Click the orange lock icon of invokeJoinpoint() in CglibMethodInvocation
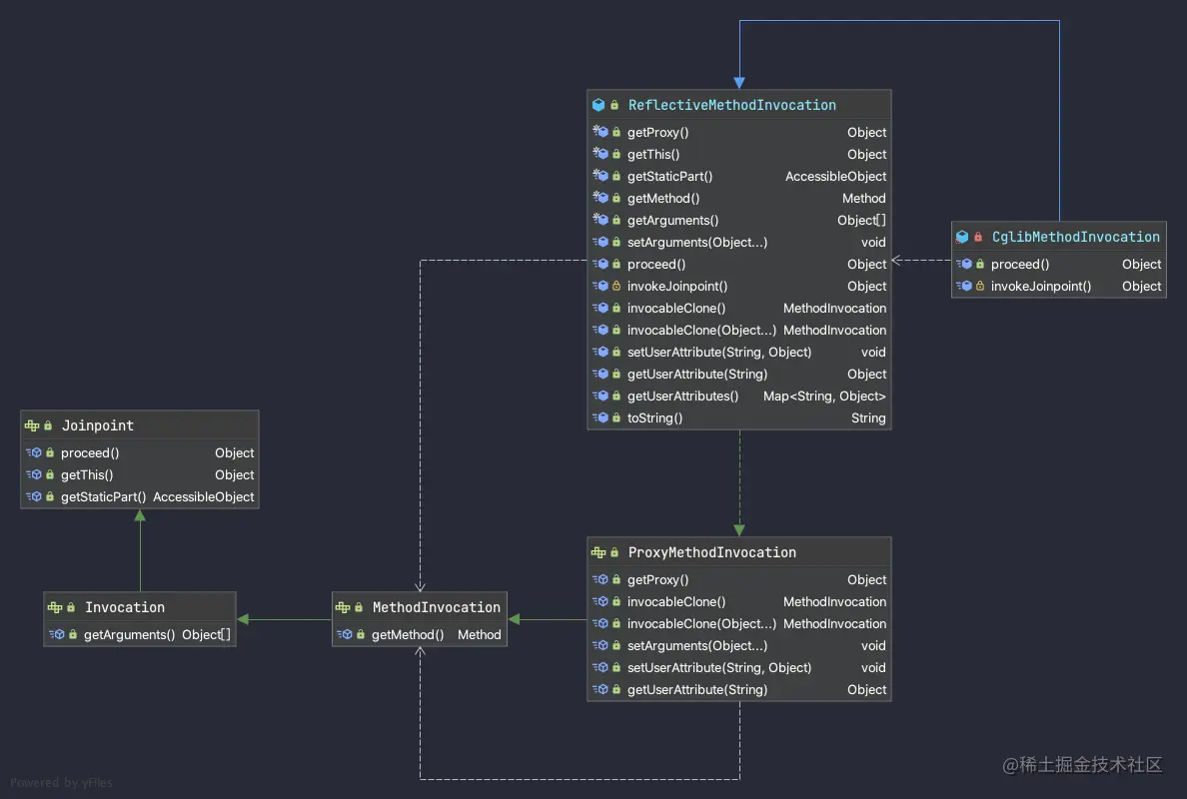1187x799 pixels. 980,286
